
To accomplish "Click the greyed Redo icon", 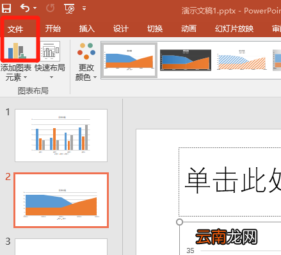I will pyautogui.click(x=50, y=8).
